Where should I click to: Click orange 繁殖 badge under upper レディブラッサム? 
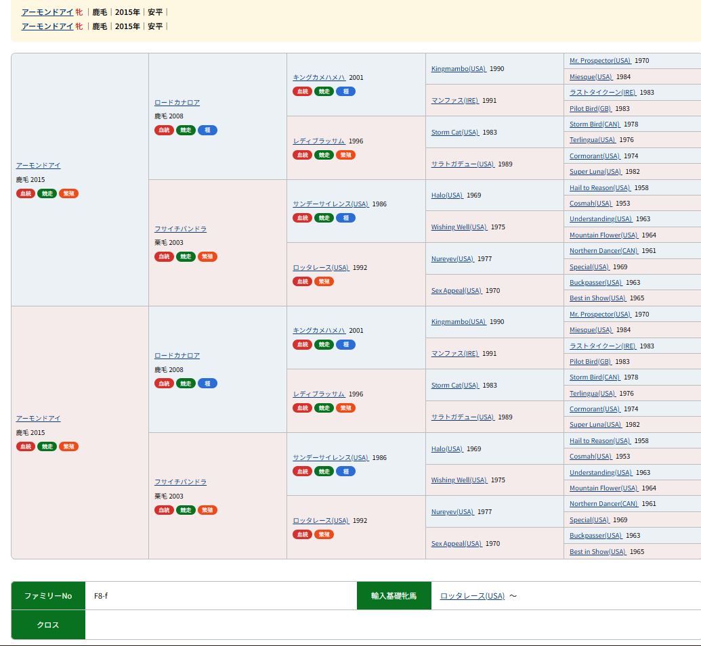tap(345, 155)
